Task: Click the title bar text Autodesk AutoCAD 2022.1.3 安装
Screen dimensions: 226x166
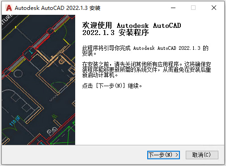Action: click(58, 8)
